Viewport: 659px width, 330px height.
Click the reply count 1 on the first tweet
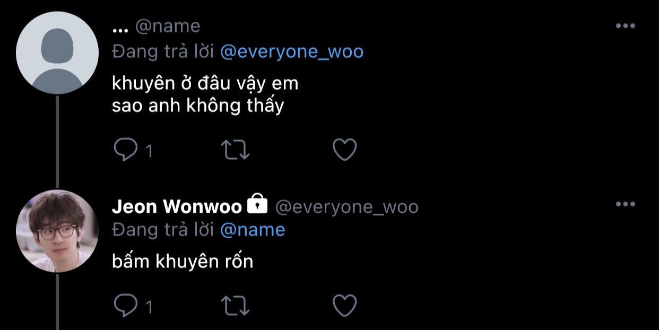(x=149, y=152)
